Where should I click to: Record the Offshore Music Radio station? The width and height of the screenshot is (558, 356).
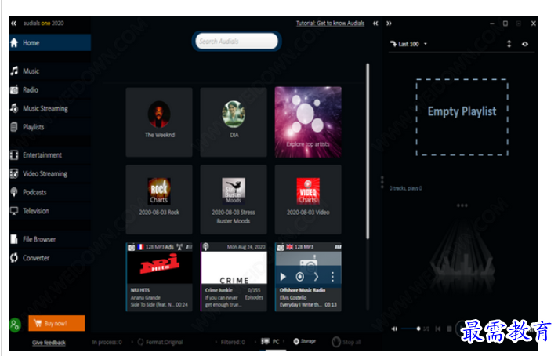coord(300,277)
